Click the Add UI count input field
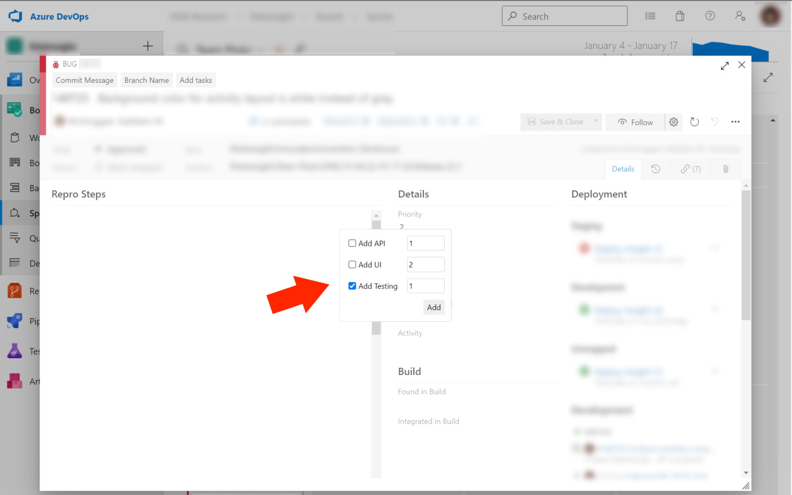 click(x=425, y=264)
